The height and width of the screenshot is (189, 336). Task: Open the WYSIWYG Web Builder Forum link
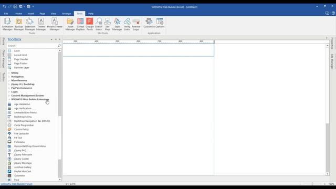(16, 184)
